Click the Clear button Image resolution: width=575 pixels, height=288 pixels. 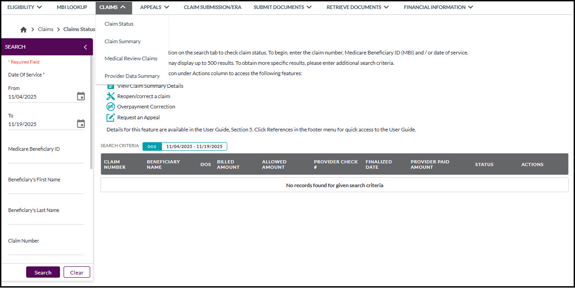[77, 272]
